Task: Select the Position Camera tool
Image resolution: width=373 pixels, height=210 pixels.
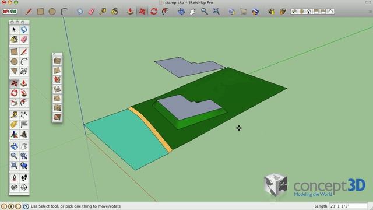Action: [x=14, y=178]
